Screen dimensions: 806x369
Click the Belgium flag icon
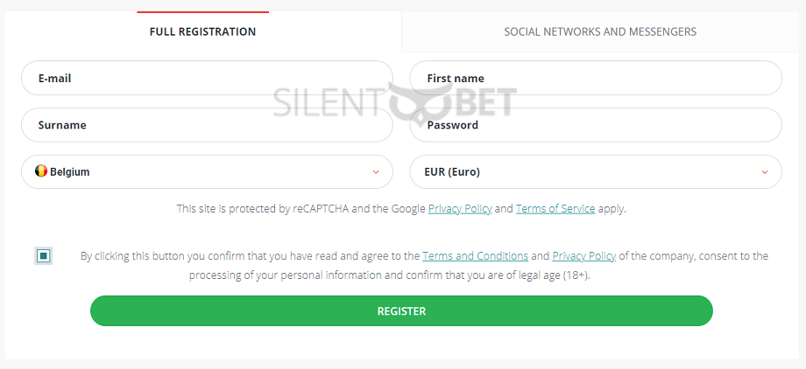(x=41, y=171)
